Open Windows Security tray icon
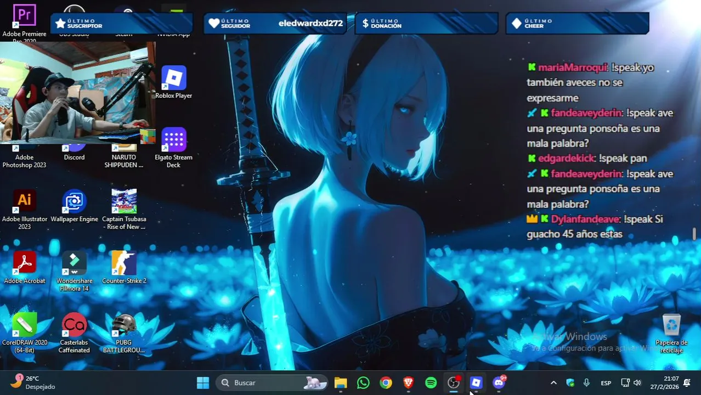Viewport: 701px width, 395px height. point(570,382)
